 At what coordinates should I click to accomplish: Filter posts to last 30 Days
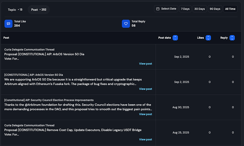[199, 9]
